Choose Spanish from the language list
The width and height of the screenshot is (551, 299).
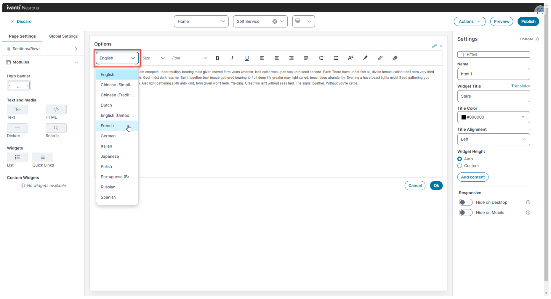(117, 198)
